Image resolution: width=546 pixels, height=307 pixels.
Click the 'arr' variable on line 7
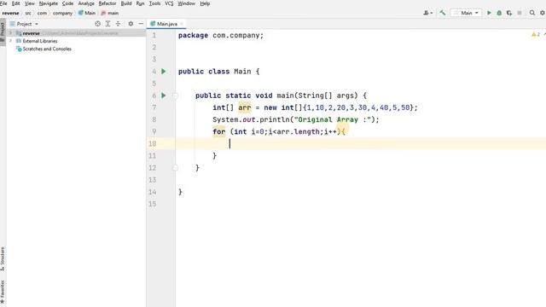(x=245, y=107)
